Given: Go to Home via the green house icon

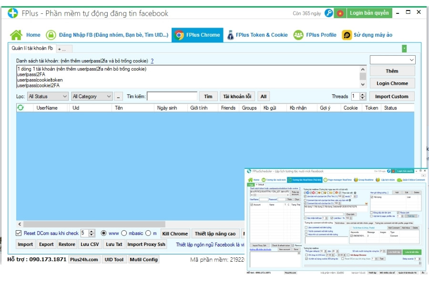Looking at the screenshot, I should click(x=16, y=35).
